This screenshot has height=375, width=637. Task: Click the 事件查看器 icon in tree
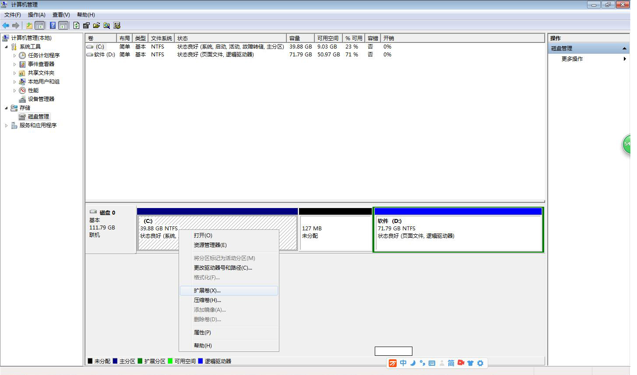[x=22, y=64]
